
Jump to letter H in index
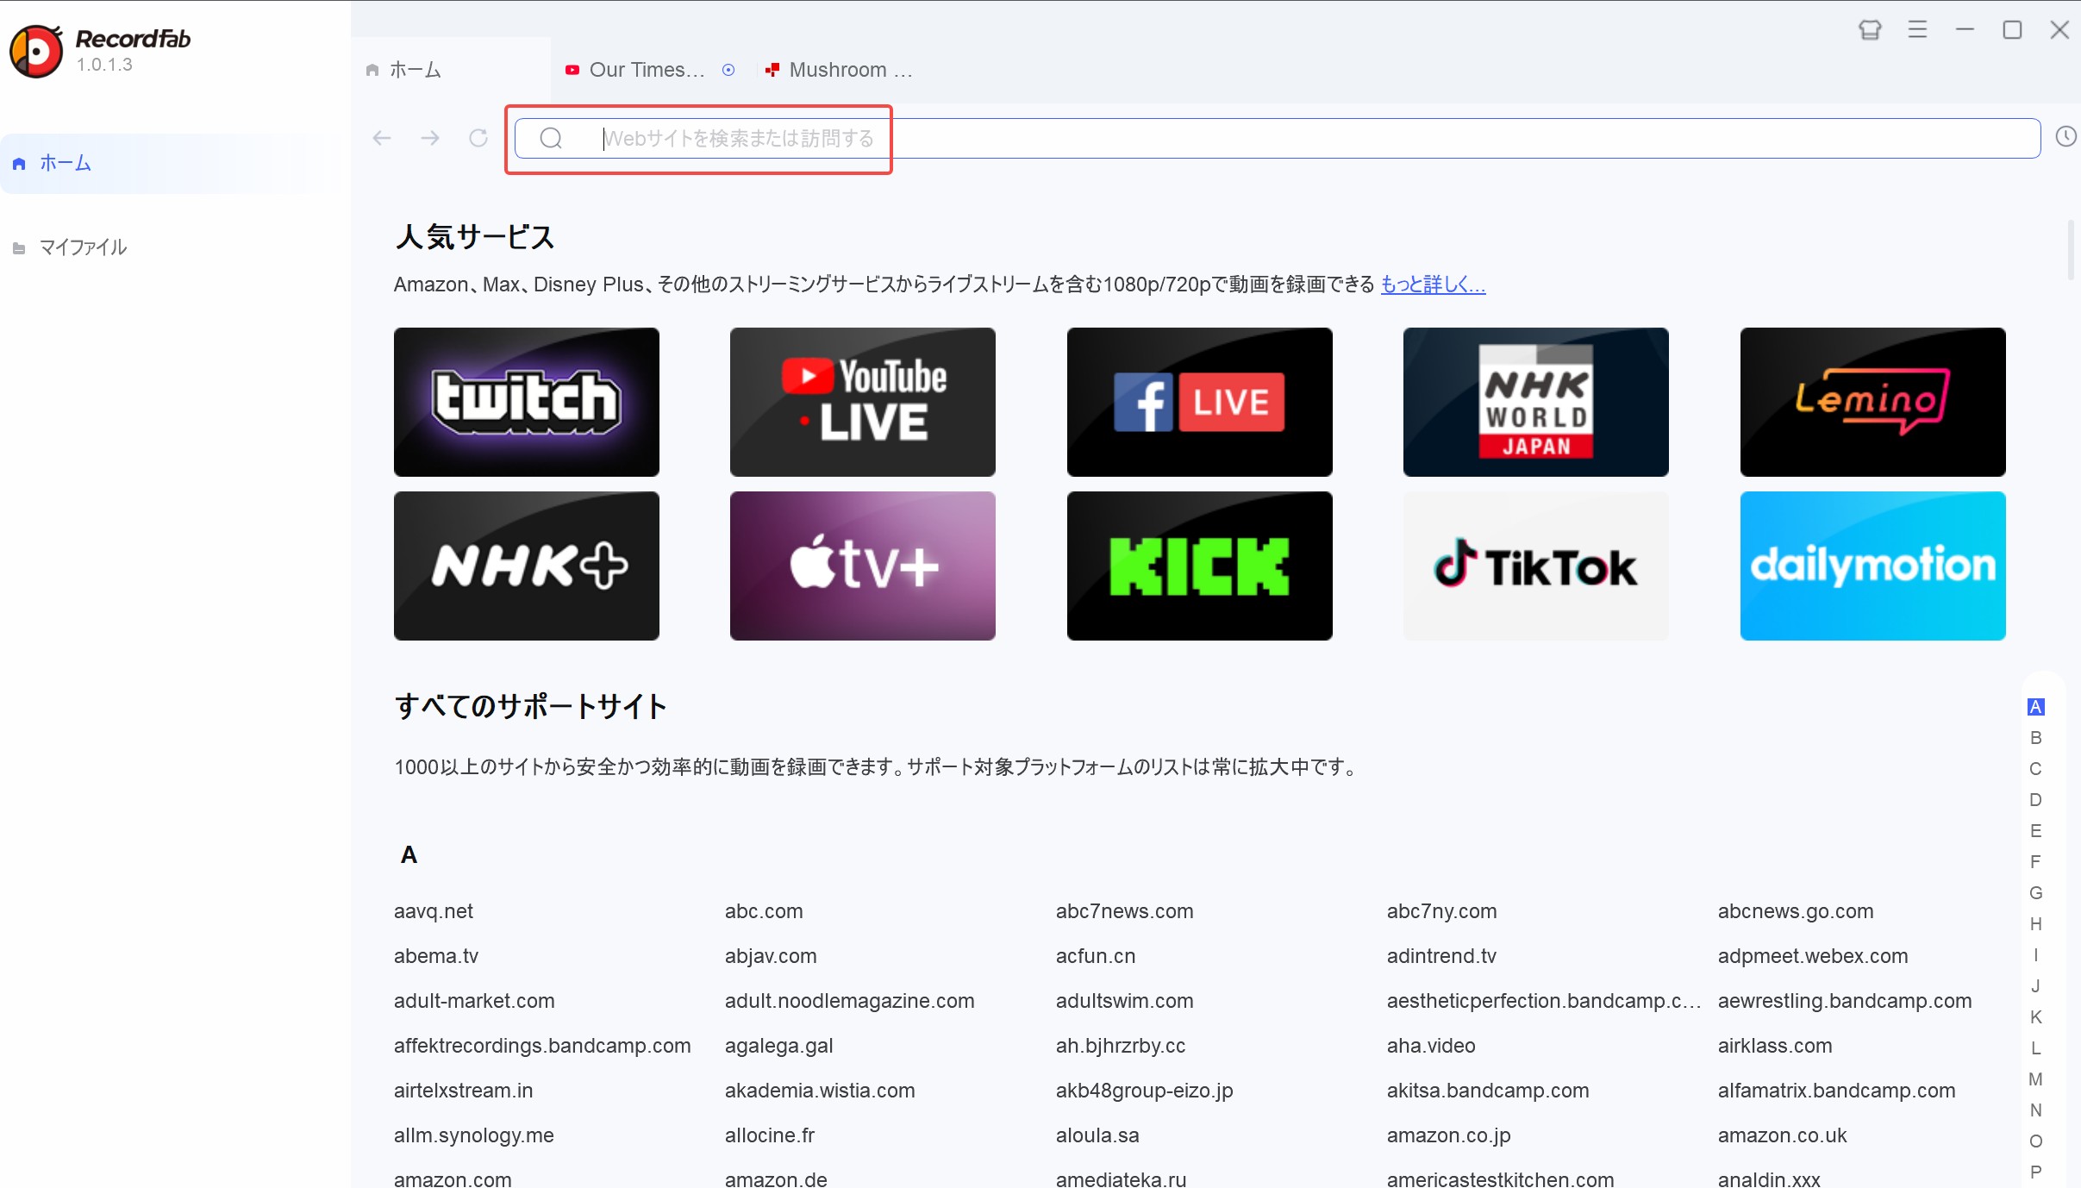2035,924
